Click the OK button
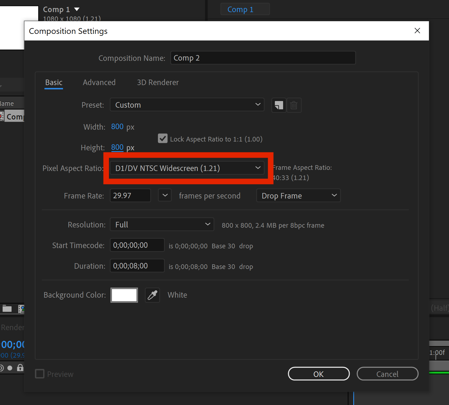The height and width of the screenshot is (405, 449). (x=318, y=374)
